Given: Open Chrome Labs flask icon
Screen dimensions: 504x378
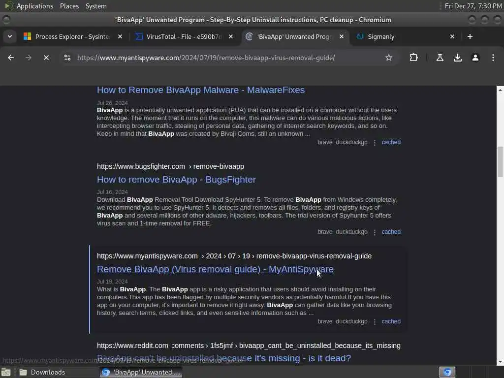Looking at the screenshot, I should [440, 58].
